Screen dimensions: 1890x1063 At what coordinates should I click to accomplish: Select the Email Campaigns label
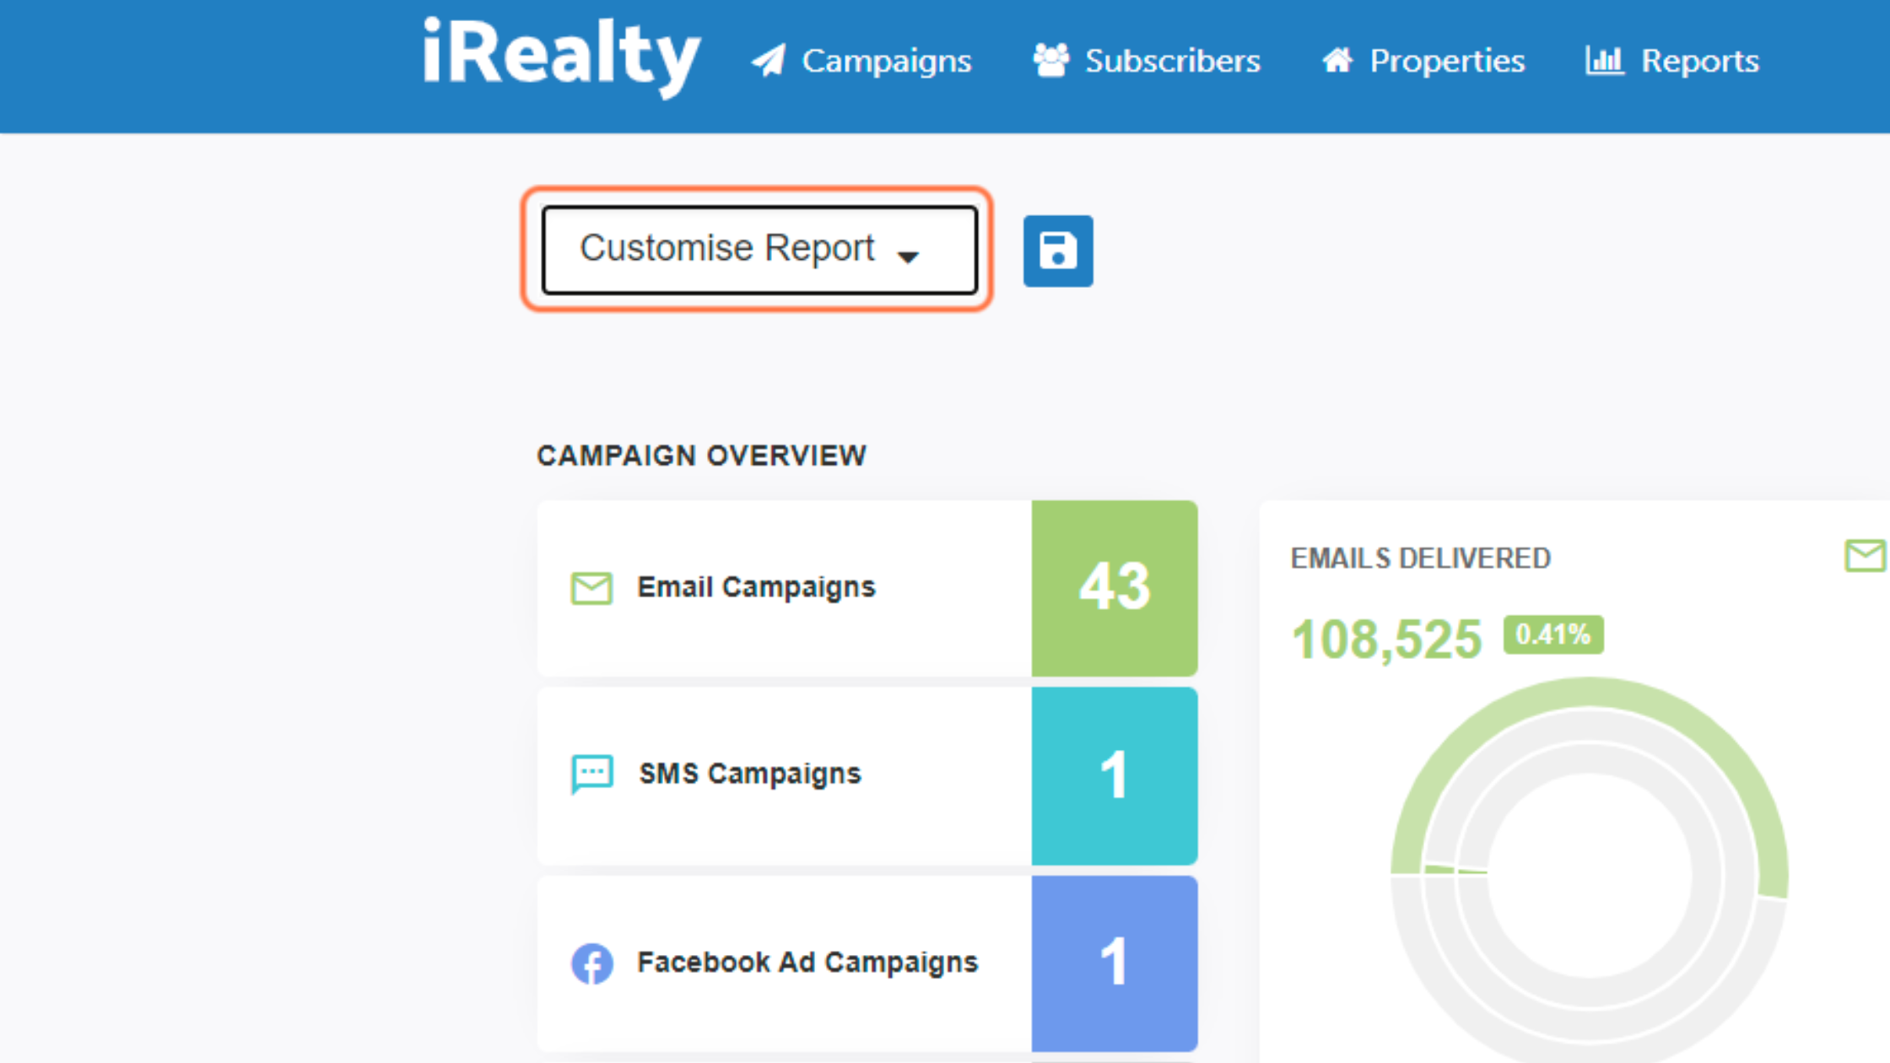(756, 587)
